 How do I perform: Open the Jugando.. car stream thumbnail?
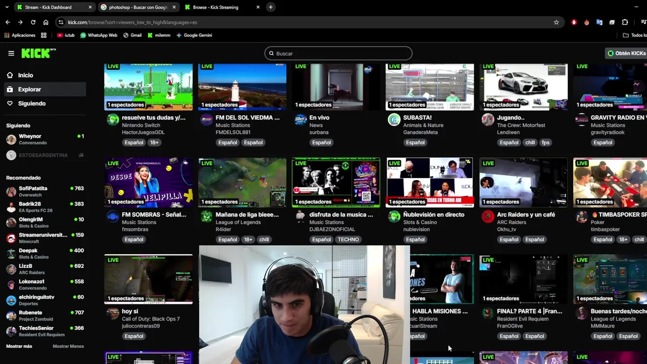[523, 87]
